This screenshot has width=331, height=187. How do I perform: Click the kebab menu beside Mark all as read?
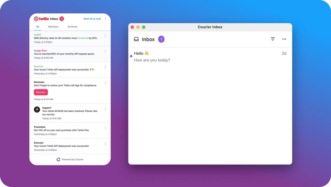[x=105, y=18]
